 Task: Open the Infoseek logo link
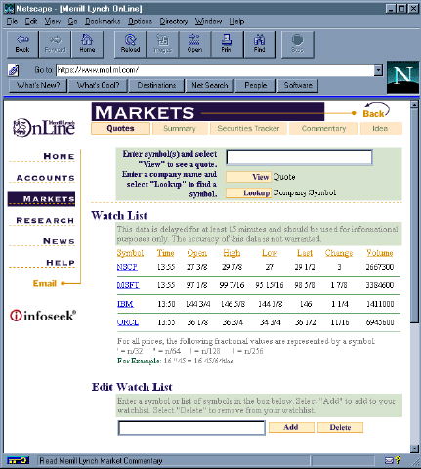coord(43,316)
